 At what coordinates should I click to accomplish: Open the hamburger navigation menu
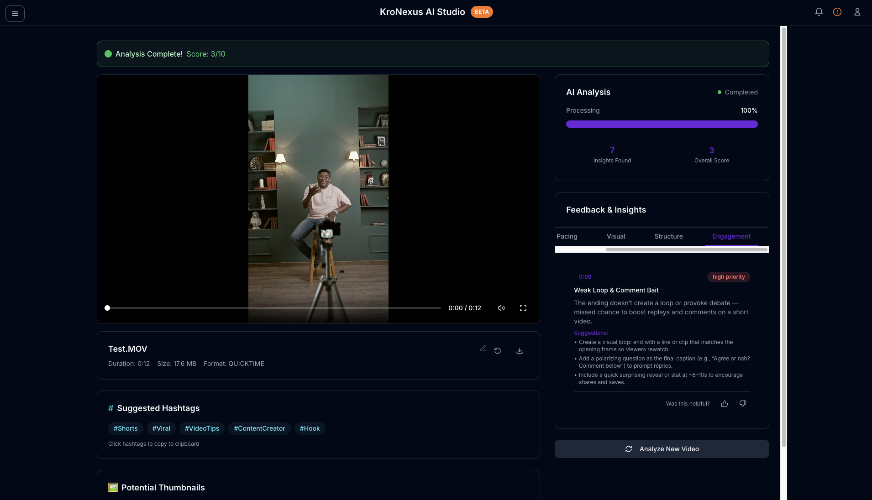click(x=15, y=13)
